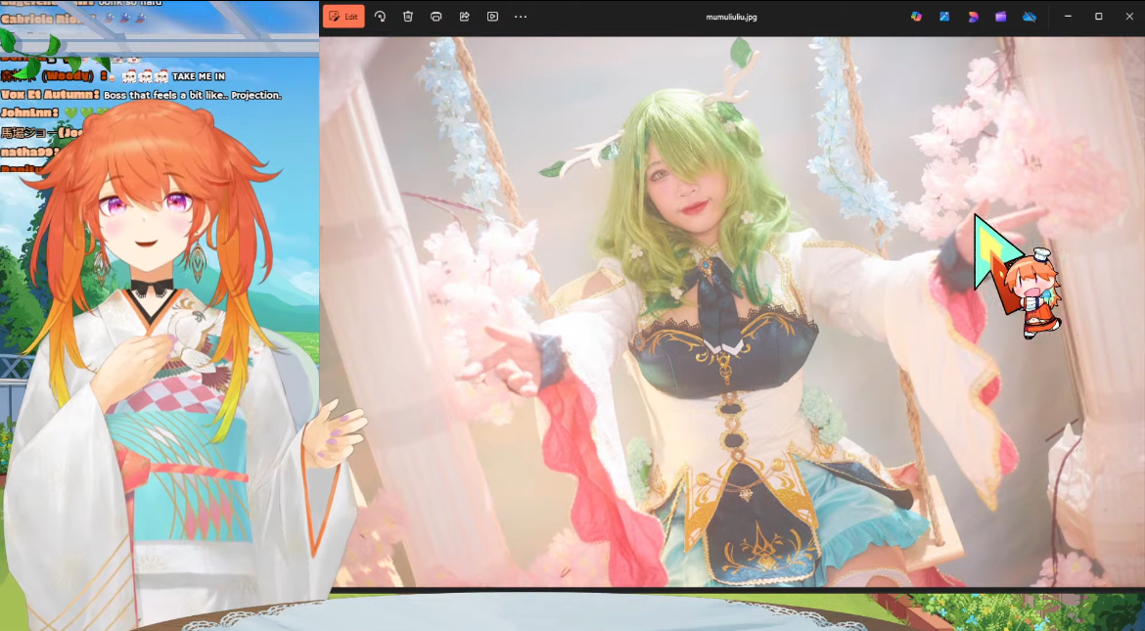Screen dimensions: 1145x631
Task: Close the Photos window
Action: (x=1129, y=16)
